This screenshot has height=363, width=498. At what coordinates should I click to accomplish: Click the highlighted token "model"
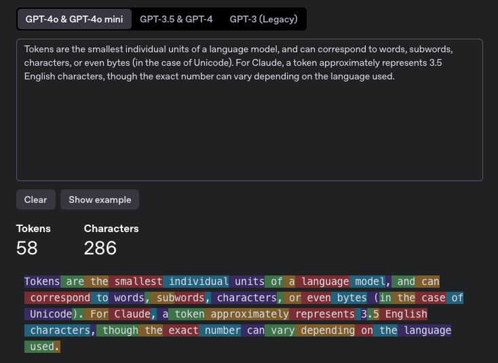368,282
